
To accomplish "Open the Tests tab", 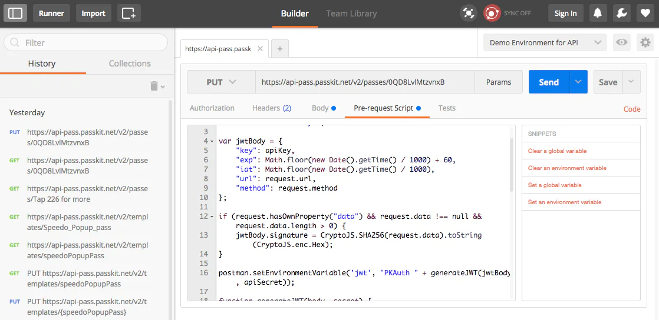I will 447,108.
